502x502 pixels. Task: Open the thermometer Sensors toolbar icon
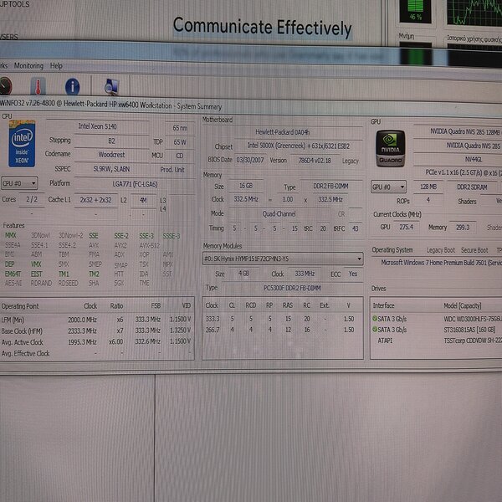pyautogui.click(x=38, y=86)
